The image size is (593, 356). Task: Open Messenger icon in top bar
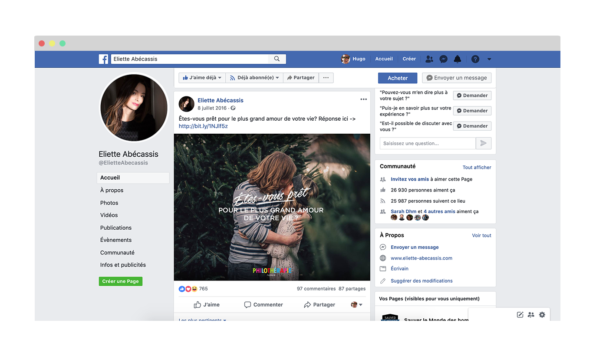coord(443,59)
